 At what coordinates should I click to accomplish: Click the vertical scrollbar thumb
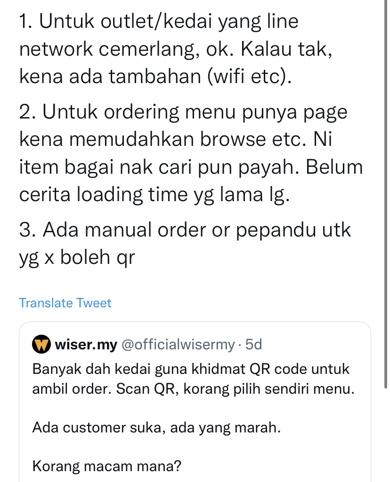pos(386,194)
